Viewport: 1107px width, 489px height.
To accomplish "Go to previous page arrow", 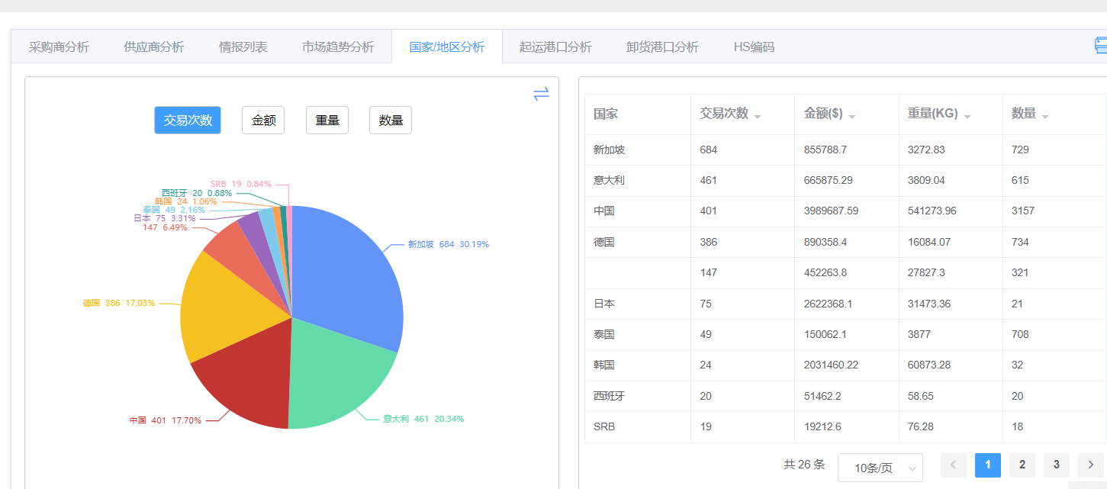I will [954, 465].
